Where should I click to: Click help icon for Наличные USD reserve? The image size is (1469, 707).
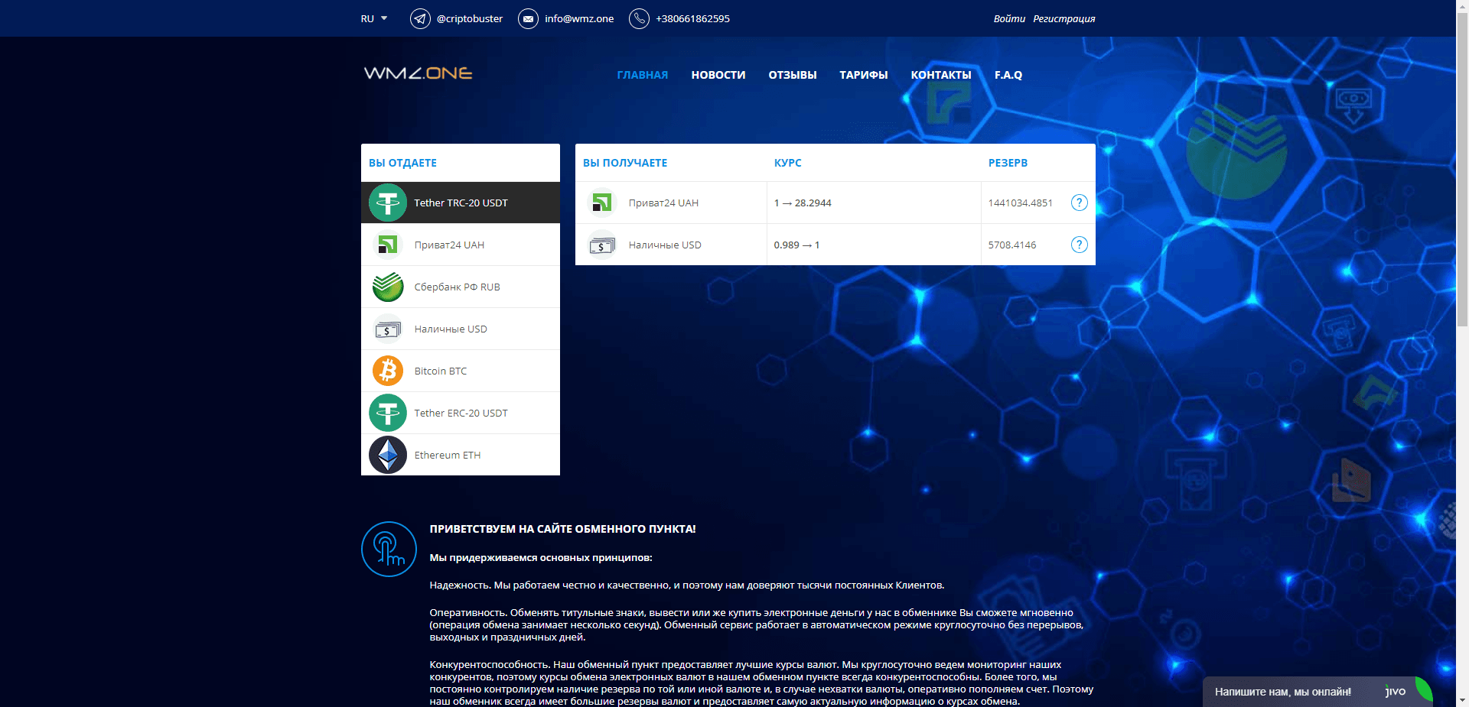(1079, 245)
